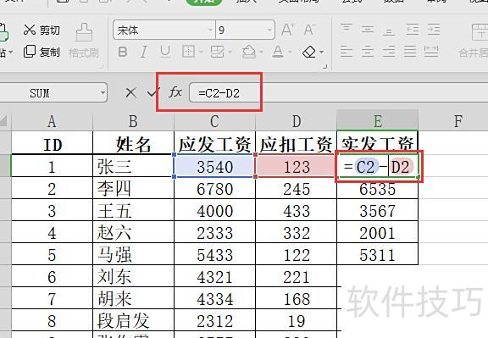Click the decrease indent icon
Screen dimensions: 488x338
pos(413,30)
